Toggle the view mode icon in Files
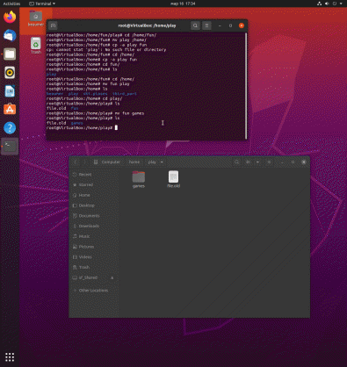Screen dimensions: 347x367 (248, 162)
